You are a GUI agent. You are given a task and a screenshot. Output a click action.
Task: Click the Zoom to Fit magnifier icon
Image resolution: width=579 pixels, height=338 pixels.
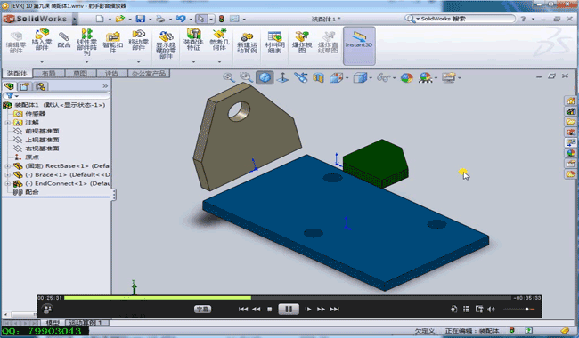pyautogui.click(x=229, y=77)
